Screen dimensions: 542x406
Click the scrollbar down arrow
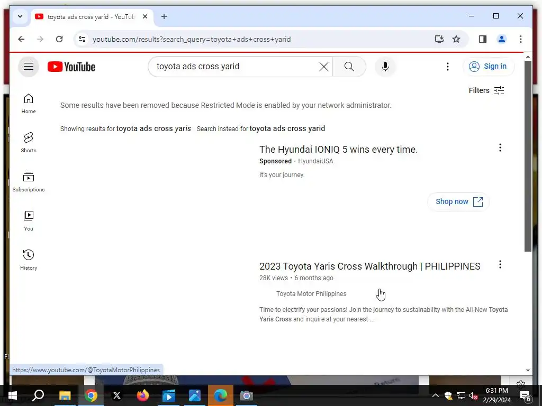tap(528, 371)
